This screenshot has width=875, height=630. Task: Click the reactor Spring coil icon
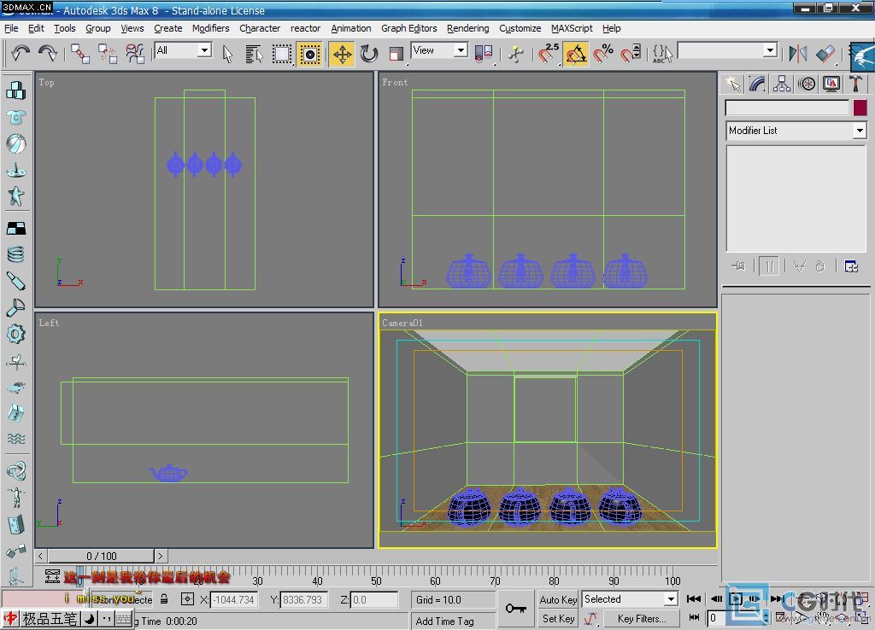click(16, 254)
